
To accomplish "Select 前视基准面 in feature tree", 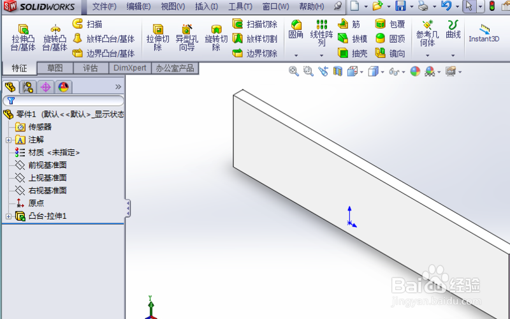I will [x=47, y=165].
